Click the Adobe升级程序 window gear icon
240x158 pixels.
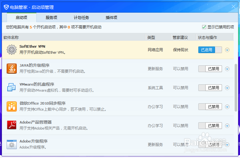coord(12,144)
